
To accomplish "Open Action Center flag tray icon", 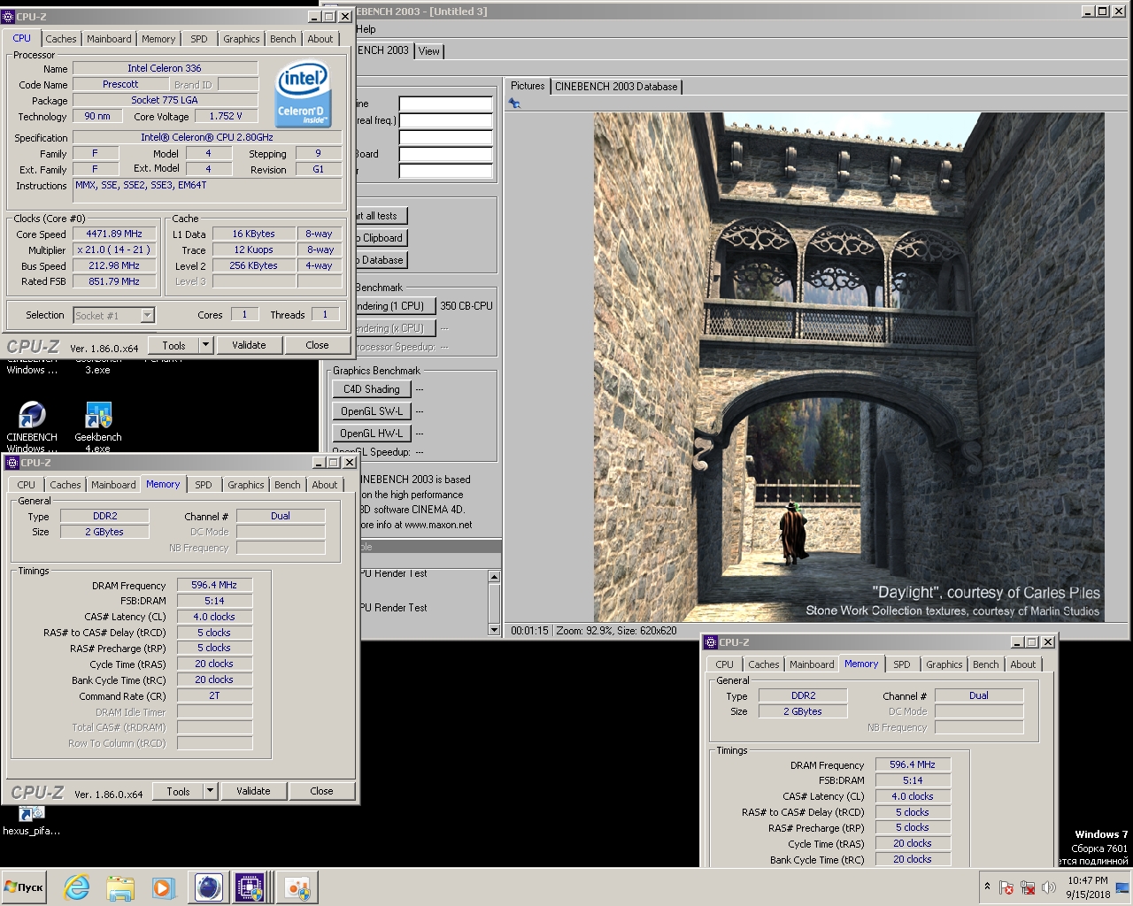I will pyautogui.click(x=1006, y=887).
